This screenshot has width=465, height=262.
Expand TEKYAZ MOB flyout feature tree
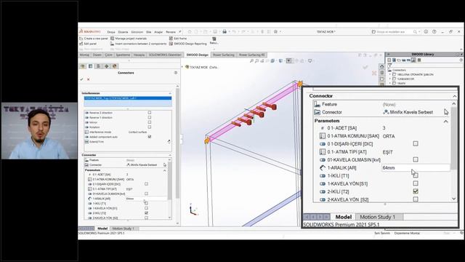[x=182, y=67]
